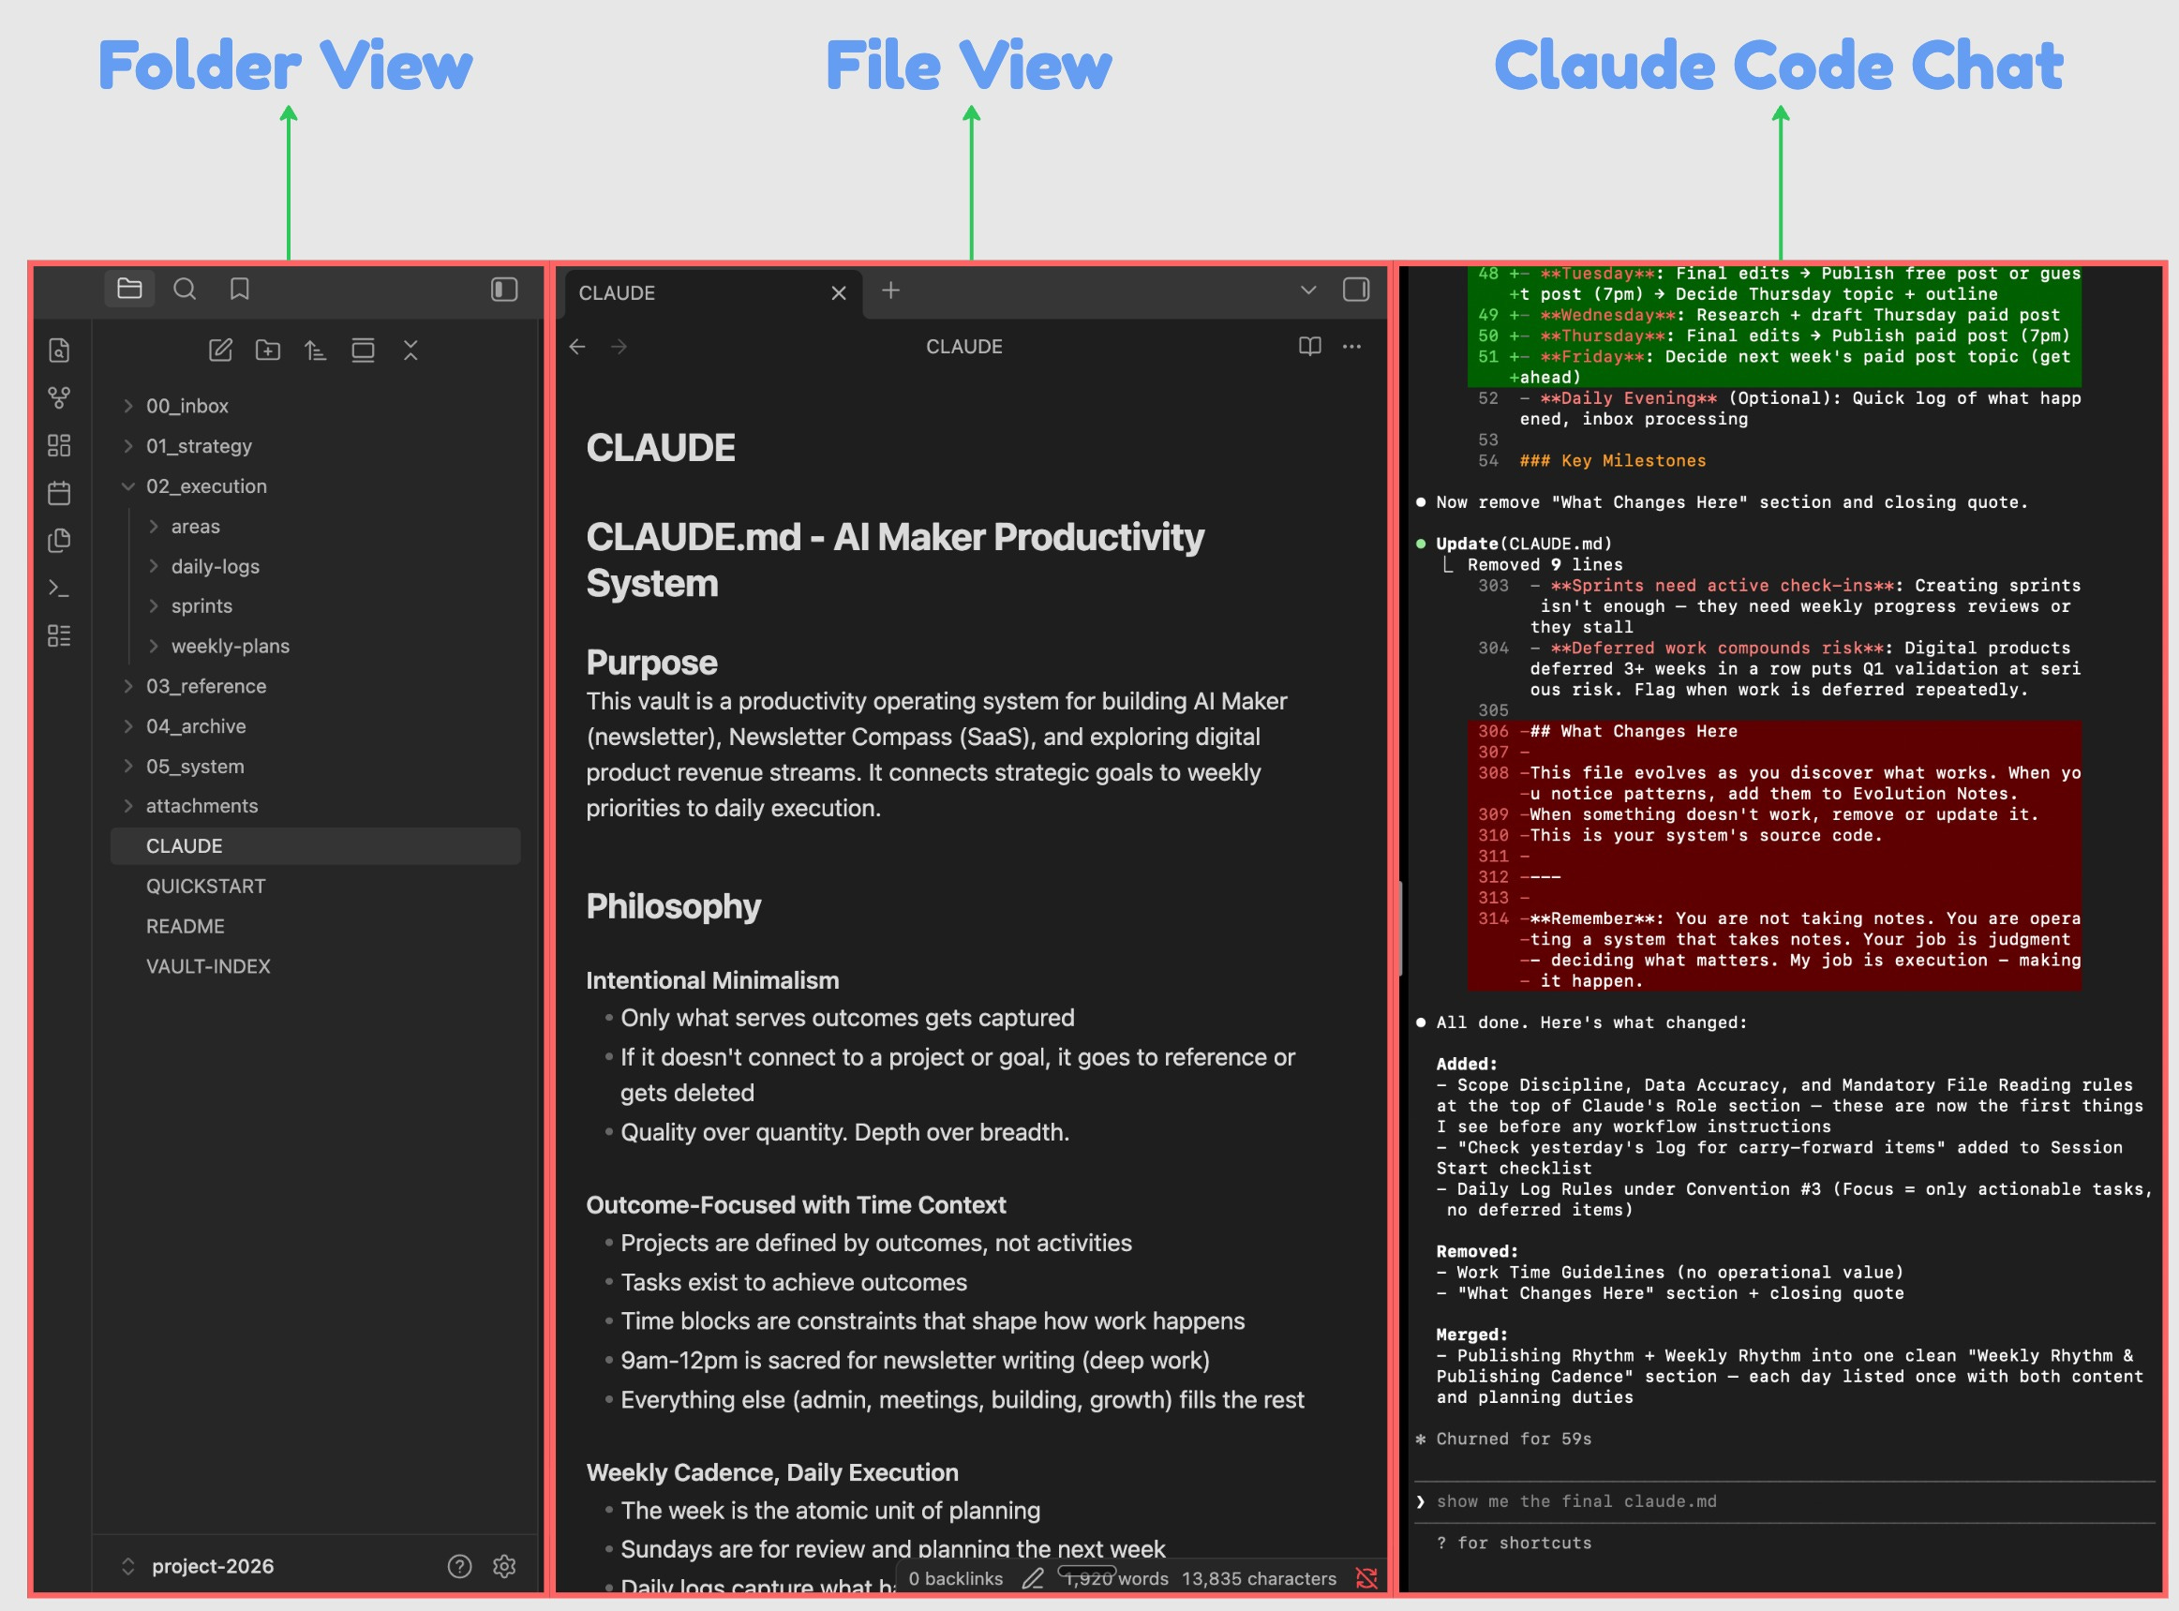Click the Philosophy heading

[x=673, y=906]
